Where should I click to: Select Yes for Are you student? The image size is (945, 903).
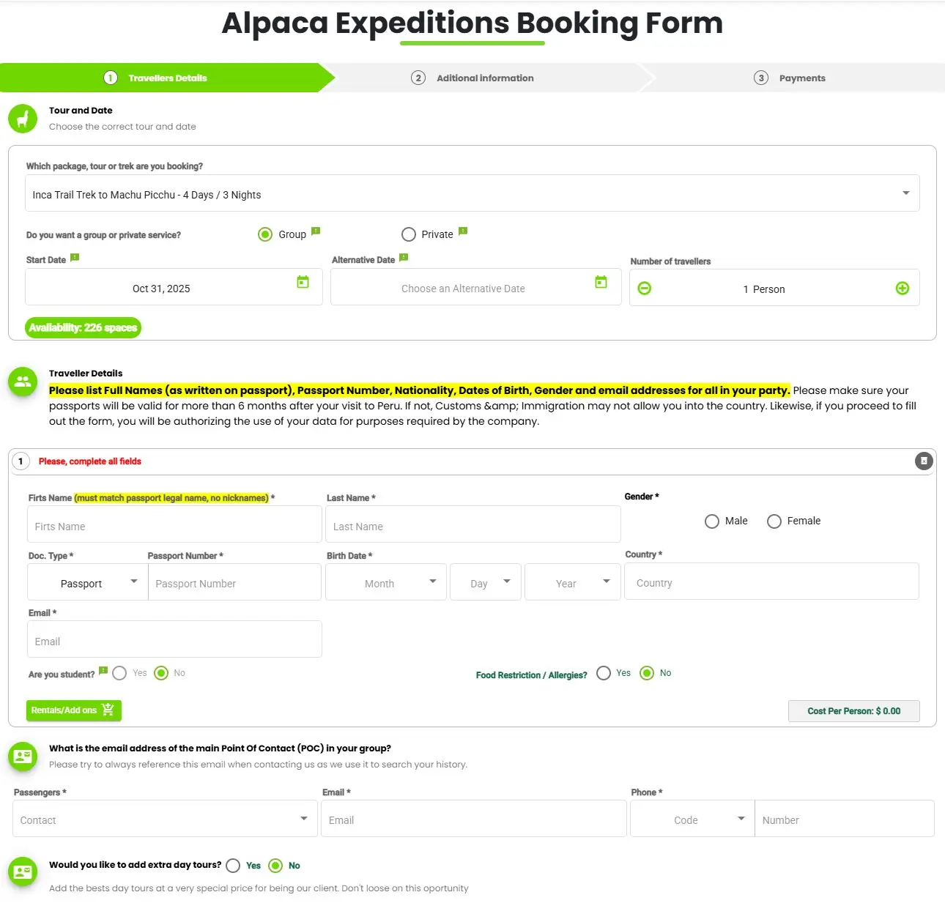tap(119, 673)
